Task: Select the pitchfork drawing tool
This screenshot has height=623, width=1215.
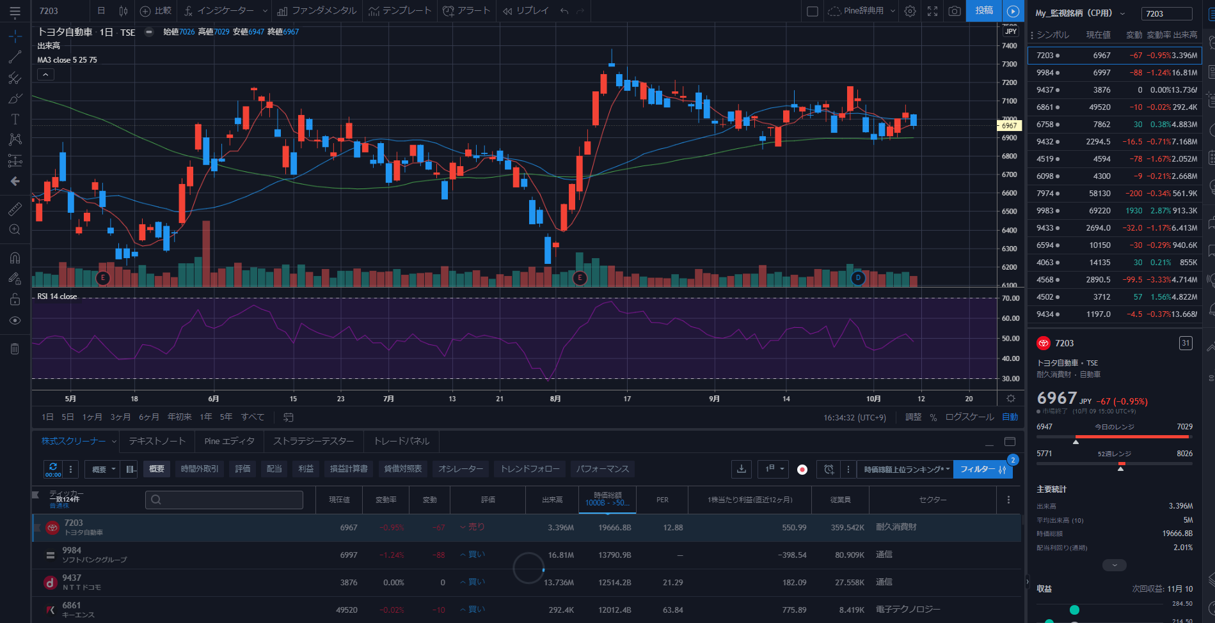Action: click(x=15, y=78)
